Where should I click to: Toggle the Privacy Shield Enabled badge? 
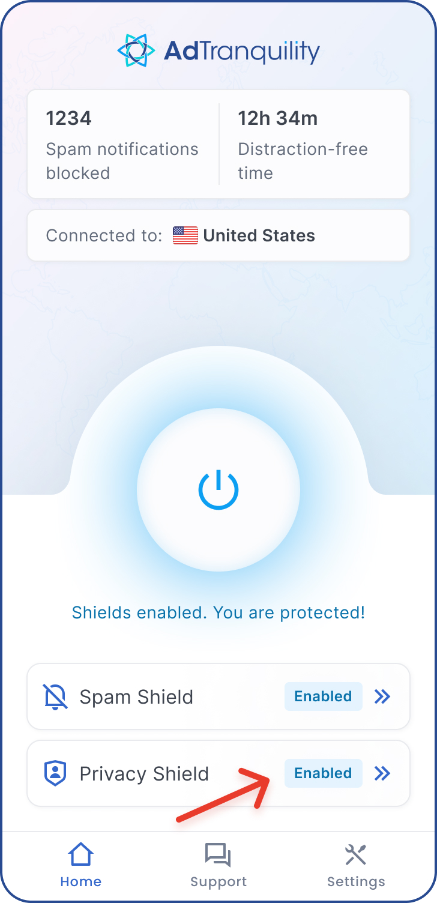324,773
